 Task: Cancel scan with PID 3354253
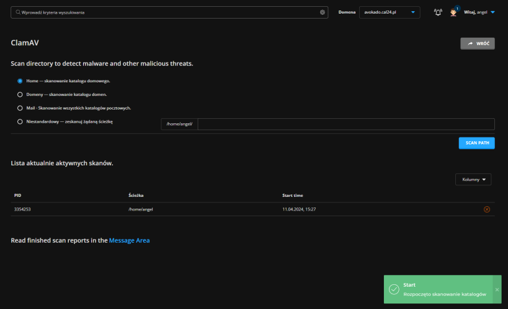[x=487, y=209]
